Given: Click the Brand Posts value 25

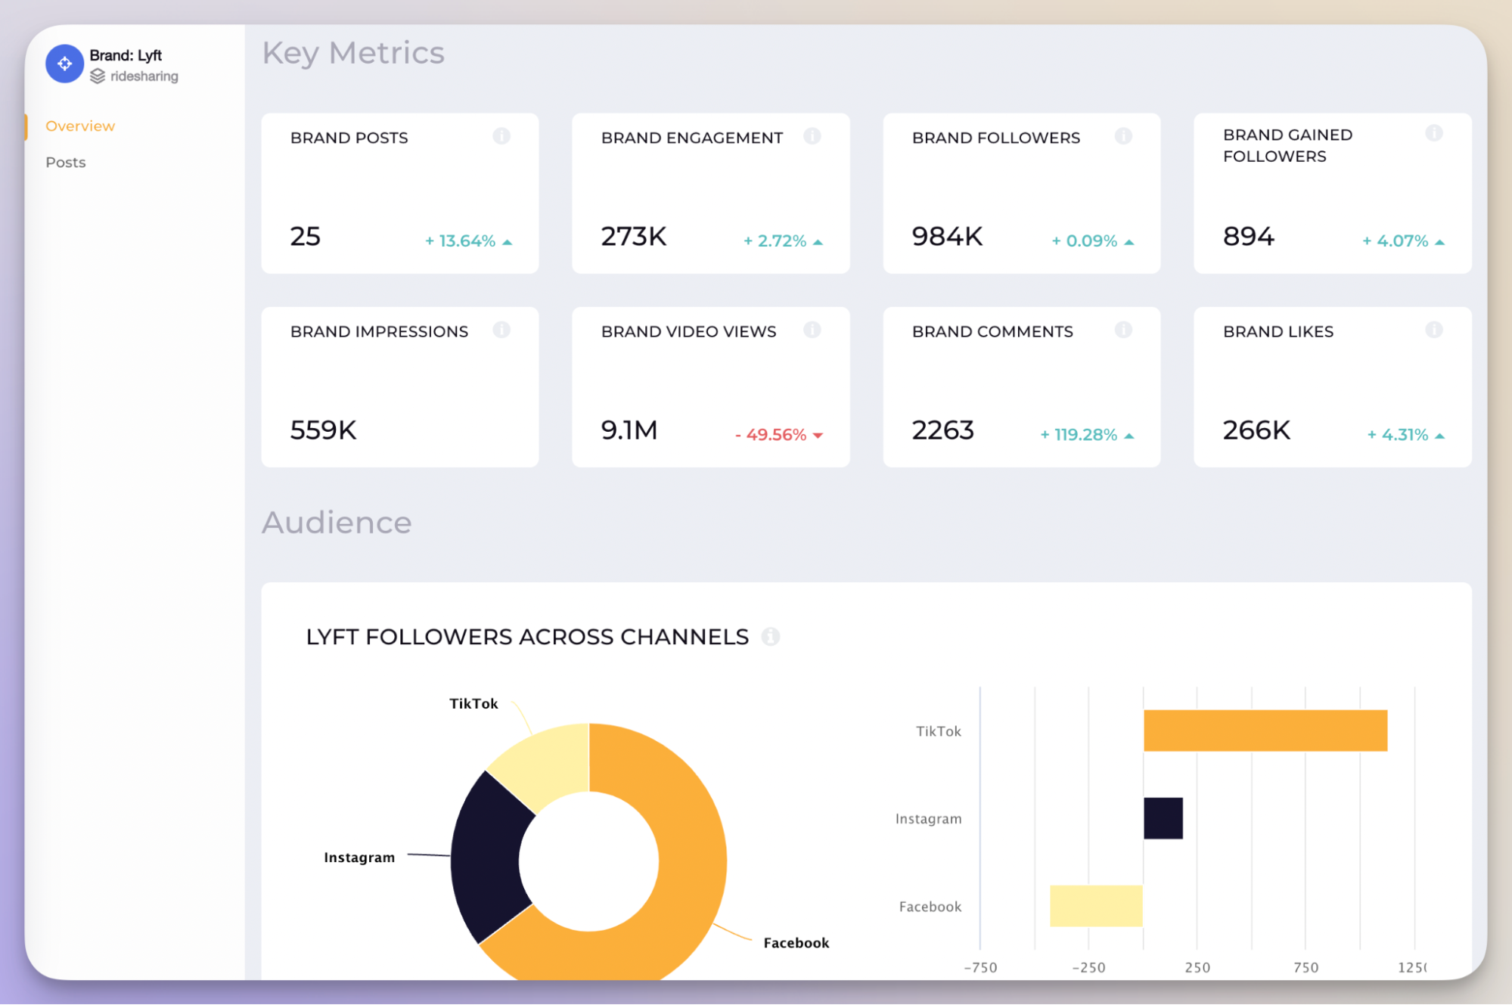Looking at the screenshot, I should click(306, 237).
